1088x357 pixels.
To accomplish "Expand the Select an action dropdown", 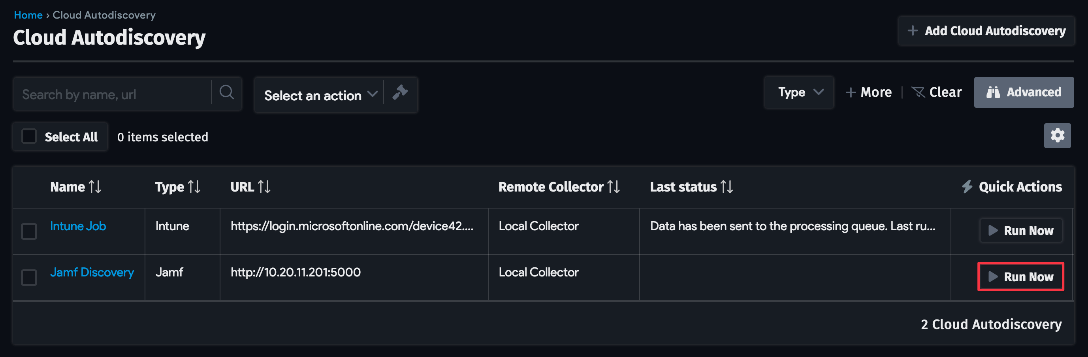I will click(319, 95).
